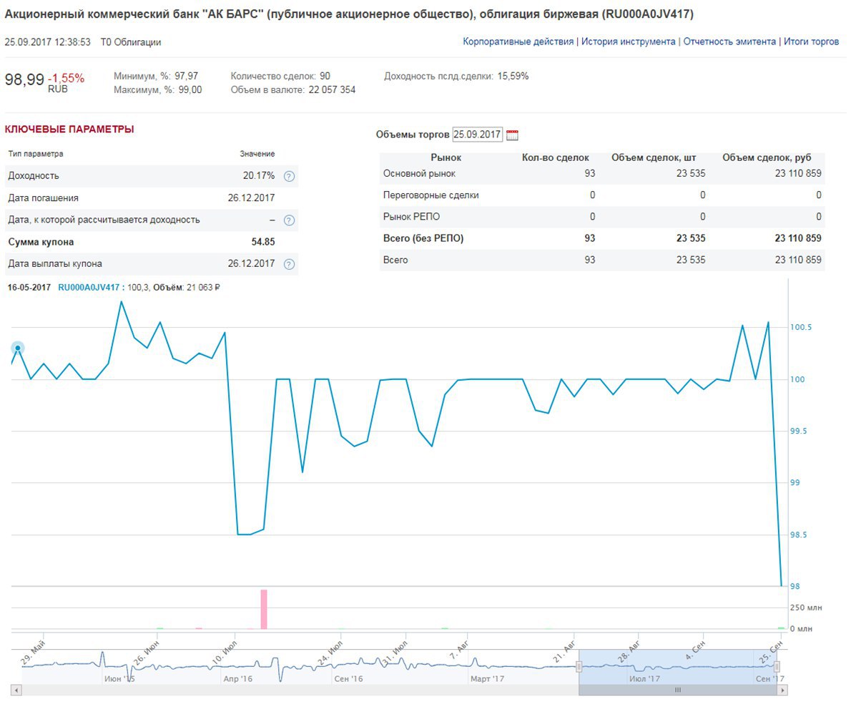Click the trade volume date field 25.09.2017

point(478,135)
